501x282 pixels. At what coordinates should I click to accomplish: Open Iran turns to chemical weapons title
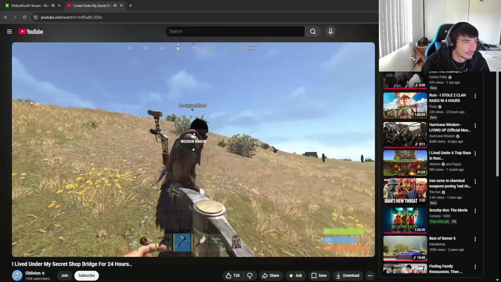pyautogui.click(x=450, y=183)
